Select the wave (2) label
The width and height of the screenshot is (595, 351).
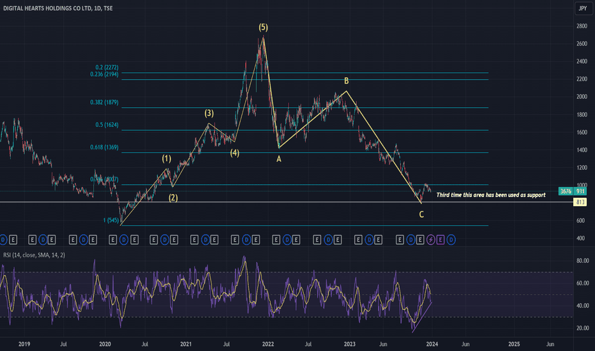pyautogui.click(x=173, y=198)
